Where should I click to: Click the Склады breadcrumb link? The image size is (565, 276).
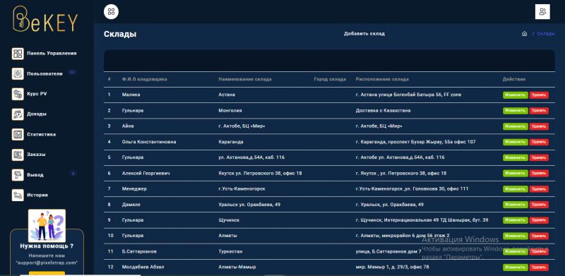[x=545, y=33]
